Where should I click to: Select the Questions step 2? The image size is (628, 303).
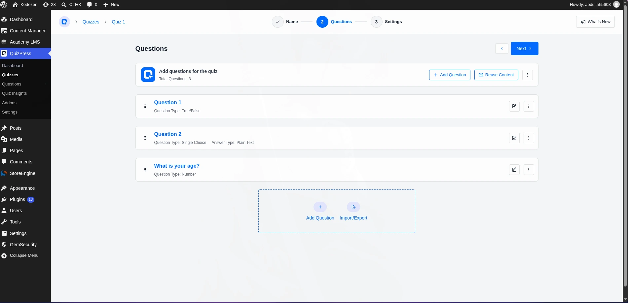[x=334, y=22]
